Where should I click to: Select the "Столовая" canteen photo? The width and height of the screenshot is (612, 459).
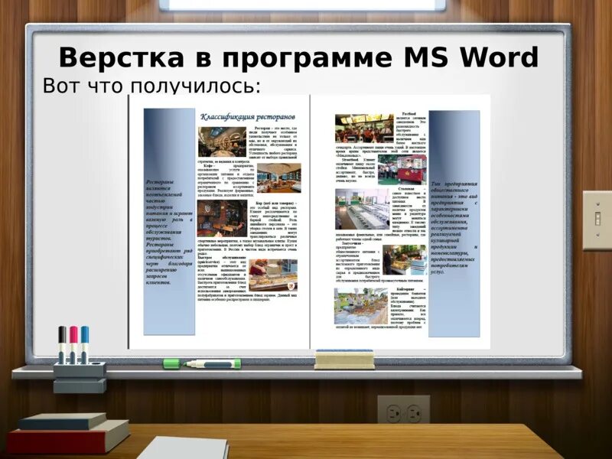(362, 209)
